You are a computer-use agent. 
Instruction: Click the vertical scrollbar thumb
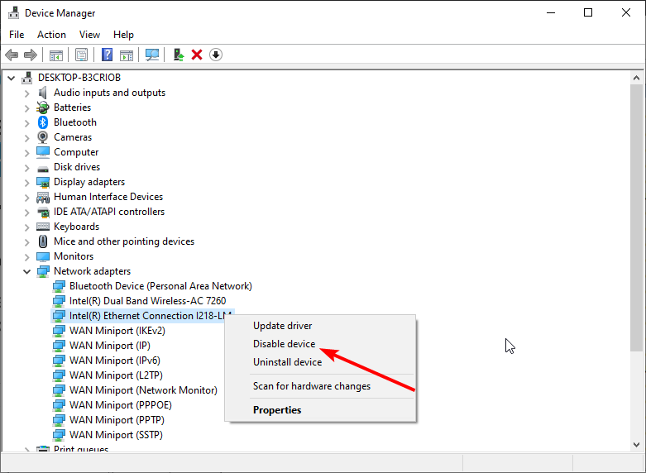[636, 217]
